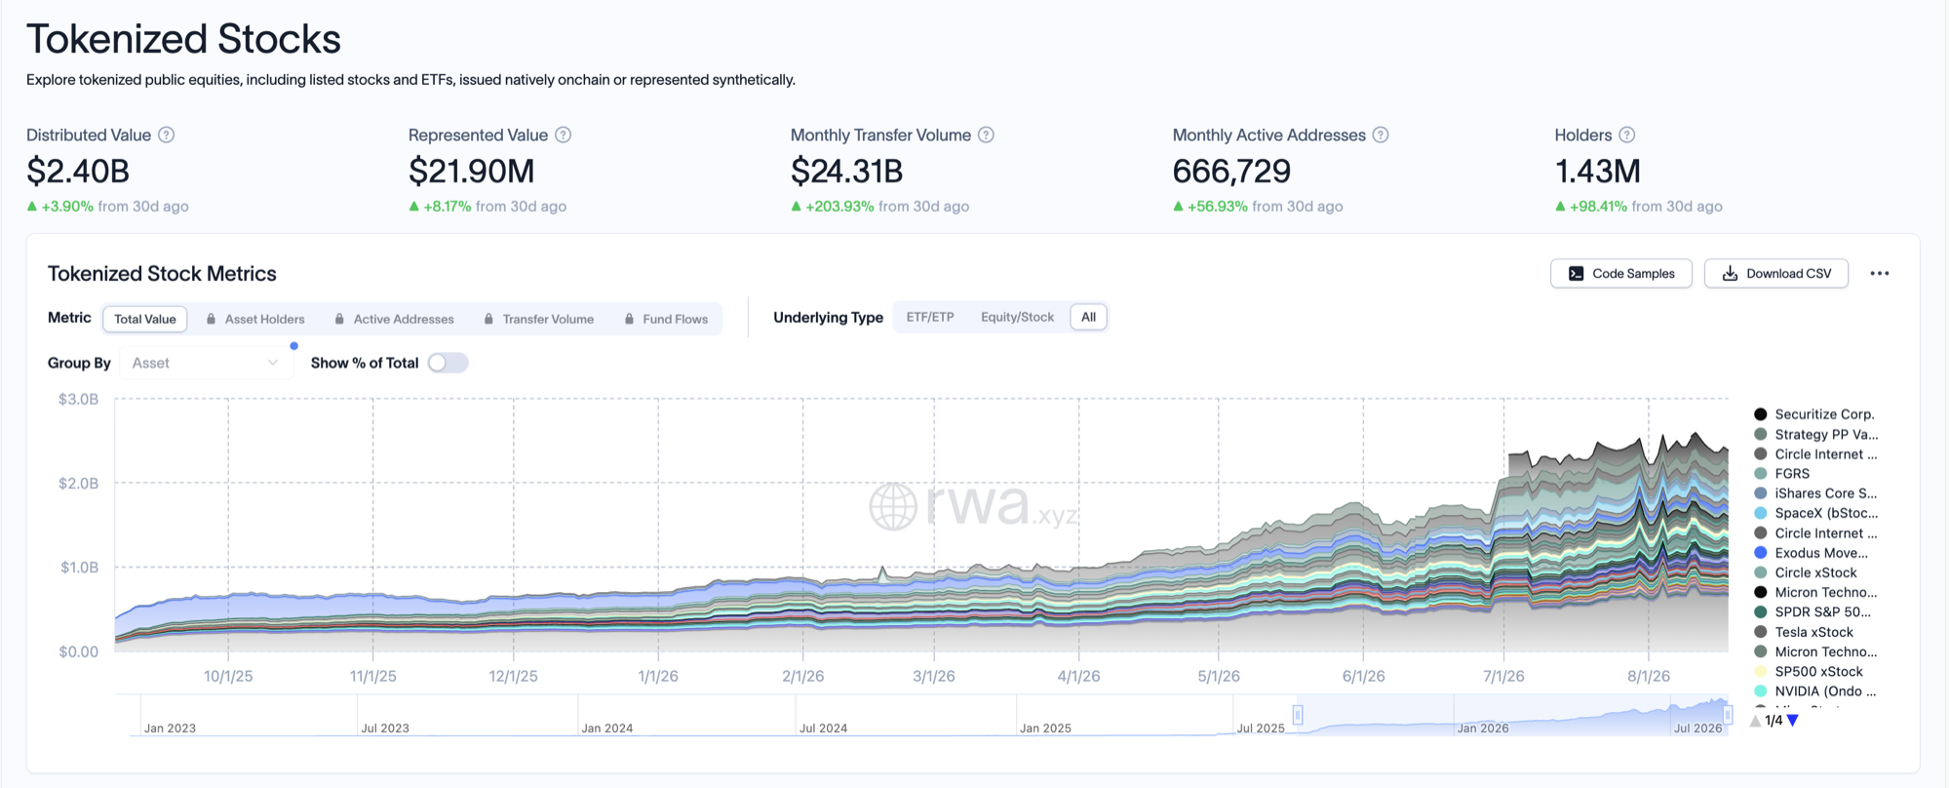
Task: Click the right range slider handle
Action: coord(1728,715)
